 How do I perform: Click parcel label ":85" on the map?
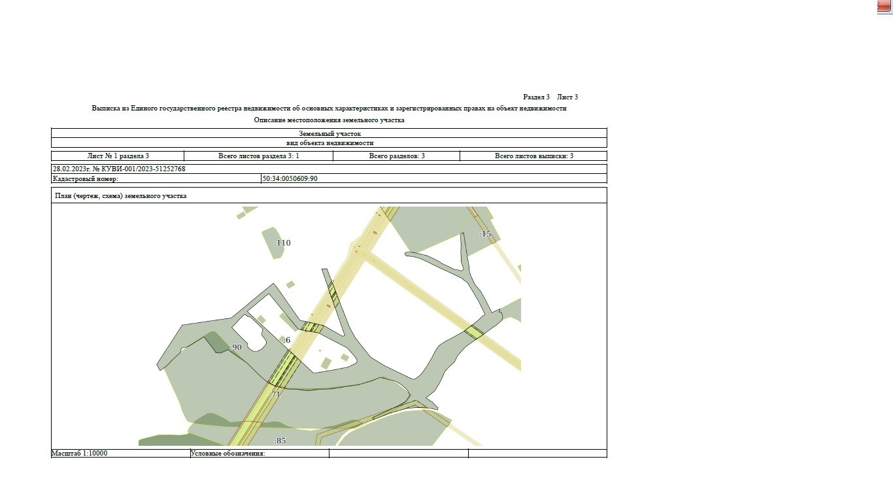pos(280,441)
